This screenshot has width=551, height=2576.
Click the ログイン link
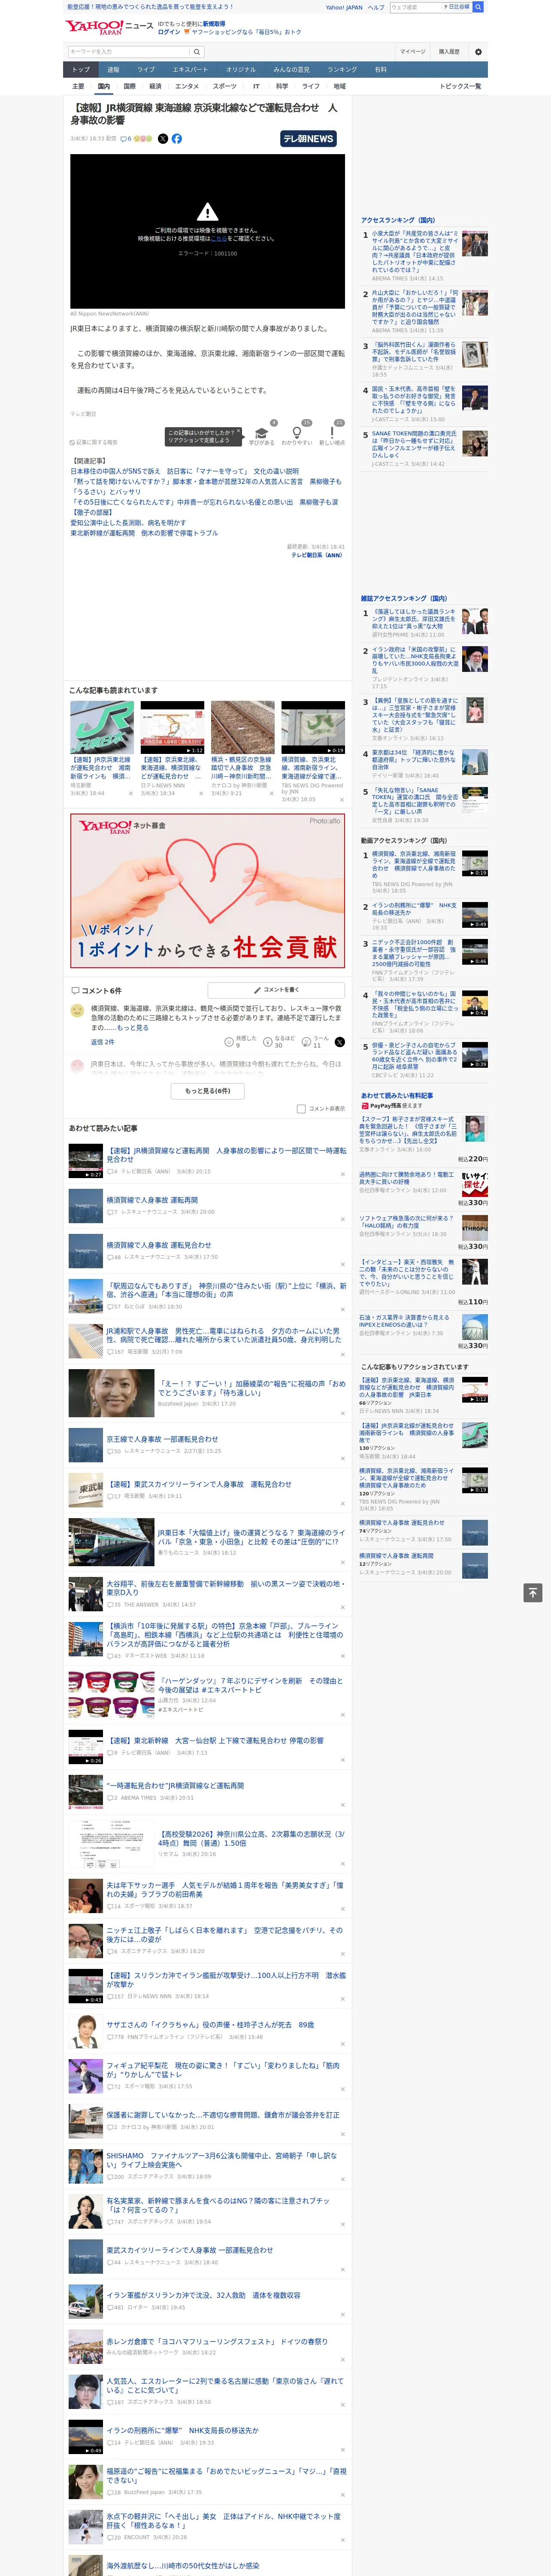tap(169, 32)
